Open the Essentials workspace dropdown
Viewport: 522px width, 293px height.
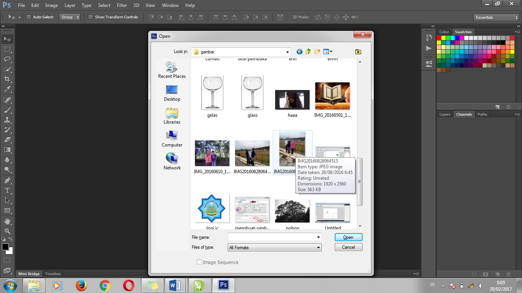click(x=496, y=17)
